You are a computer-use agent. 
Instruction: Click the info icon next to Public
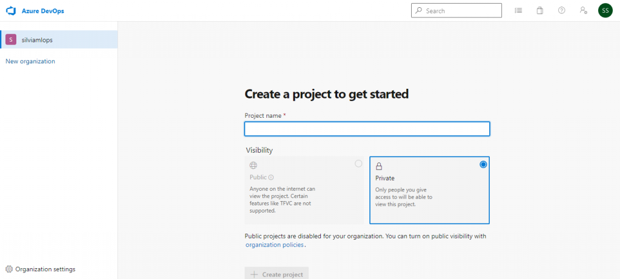click(271, 178)
